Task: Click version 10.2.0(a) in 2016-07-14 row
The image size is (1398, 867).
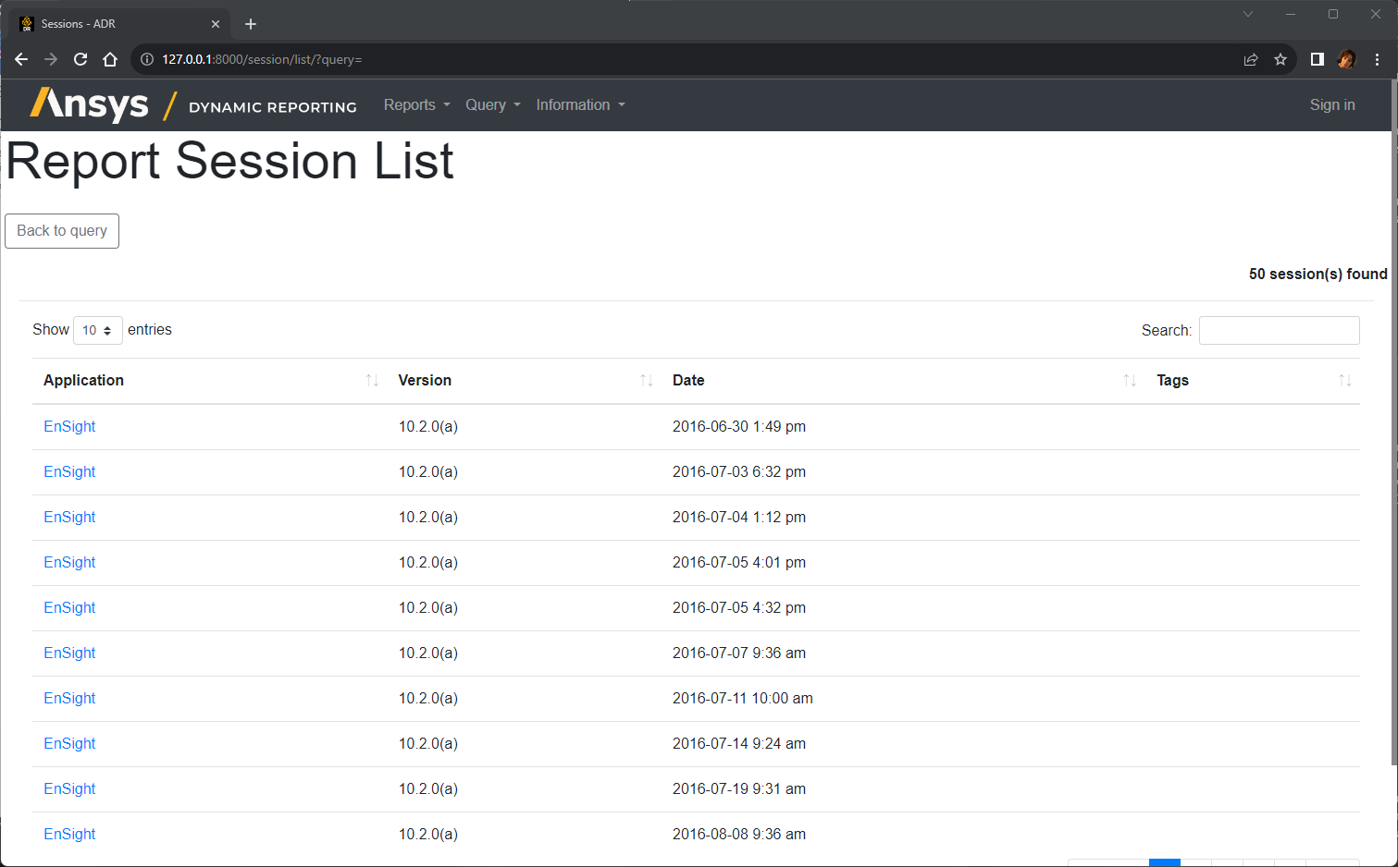Action: 427,744
